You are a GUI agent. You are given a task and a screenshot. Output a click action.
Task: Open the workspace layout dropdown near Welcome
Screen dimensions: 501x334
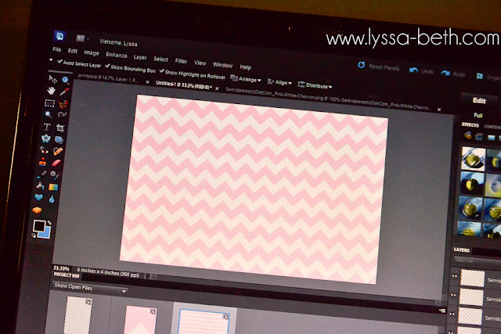pyautogui.click(x=81, y=38)
